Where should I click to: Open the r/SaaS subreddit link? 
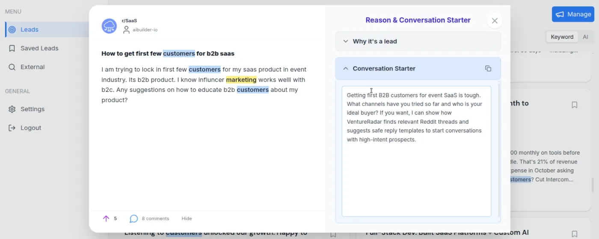tap(129, 21)
